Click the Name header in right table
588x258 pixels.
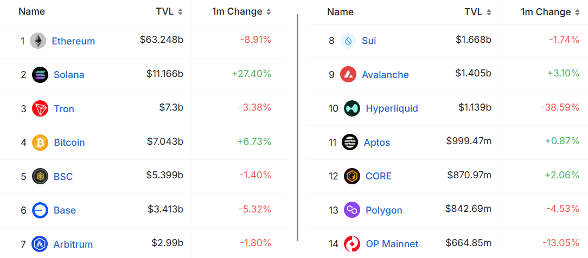click(x=340, y=12)
